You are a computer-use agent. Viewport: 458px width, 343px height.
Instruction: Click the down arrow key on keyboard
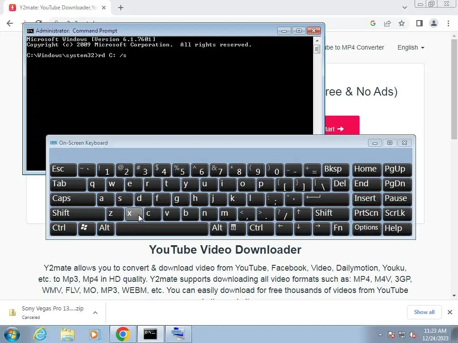303,229
